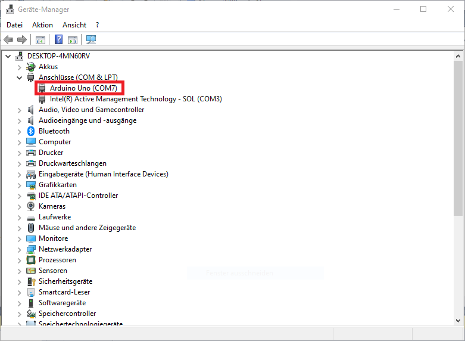
Task: Click the Kameras webcam icon
Action: pyautogui.click(x=31, y=206)
